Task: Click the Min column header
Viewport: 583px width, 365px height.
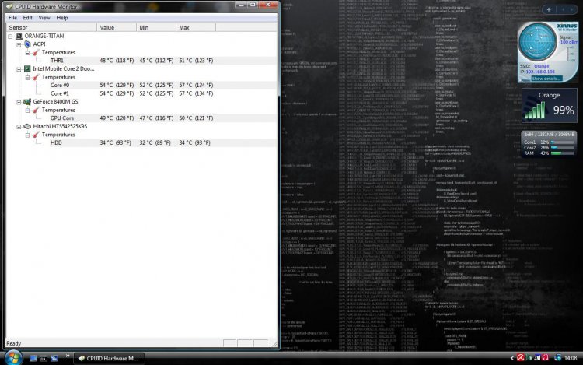Action: coord(156,27)
